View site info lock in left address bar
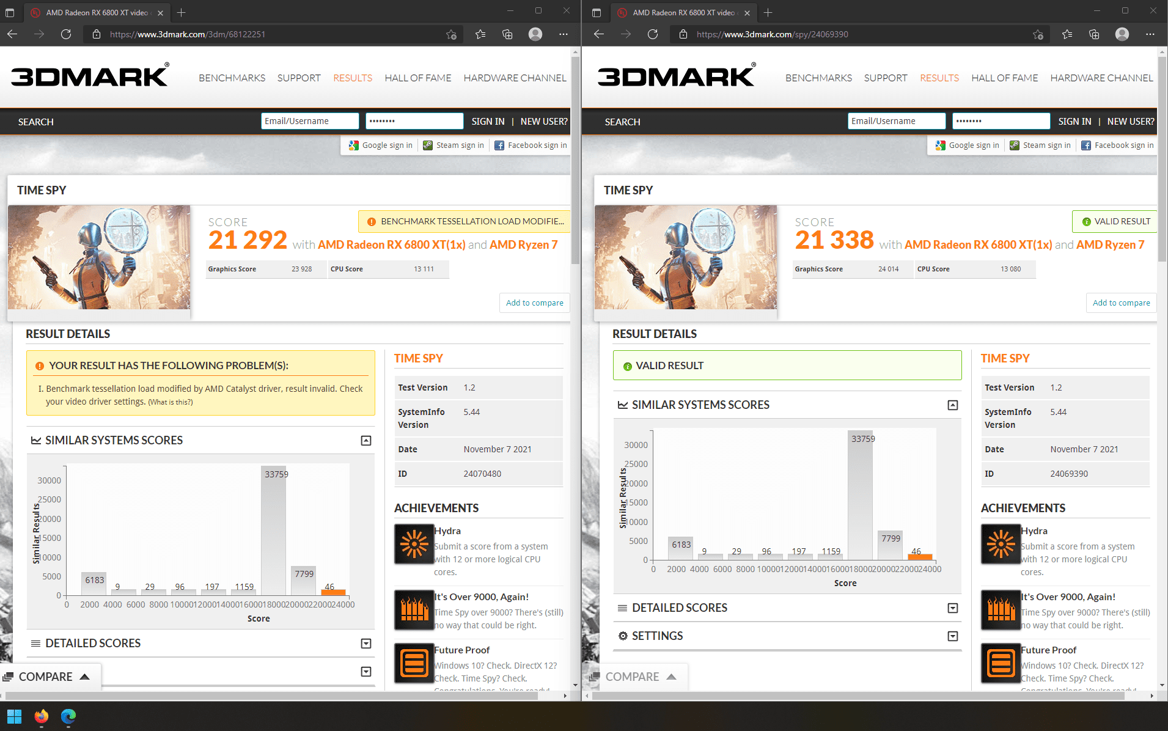The height and width of the screenshot is (731, 1168). tap(96, 34)
